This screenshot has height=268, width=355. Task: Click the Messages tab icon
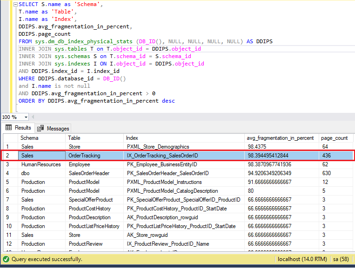click(x=40, y=128)
